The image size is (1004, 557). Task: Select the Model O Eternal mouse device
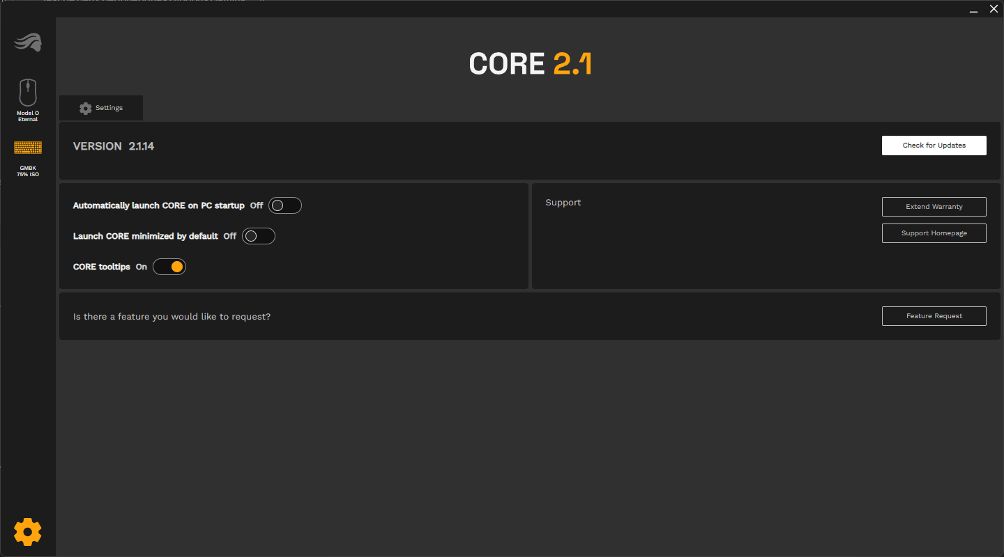(28, 100)
